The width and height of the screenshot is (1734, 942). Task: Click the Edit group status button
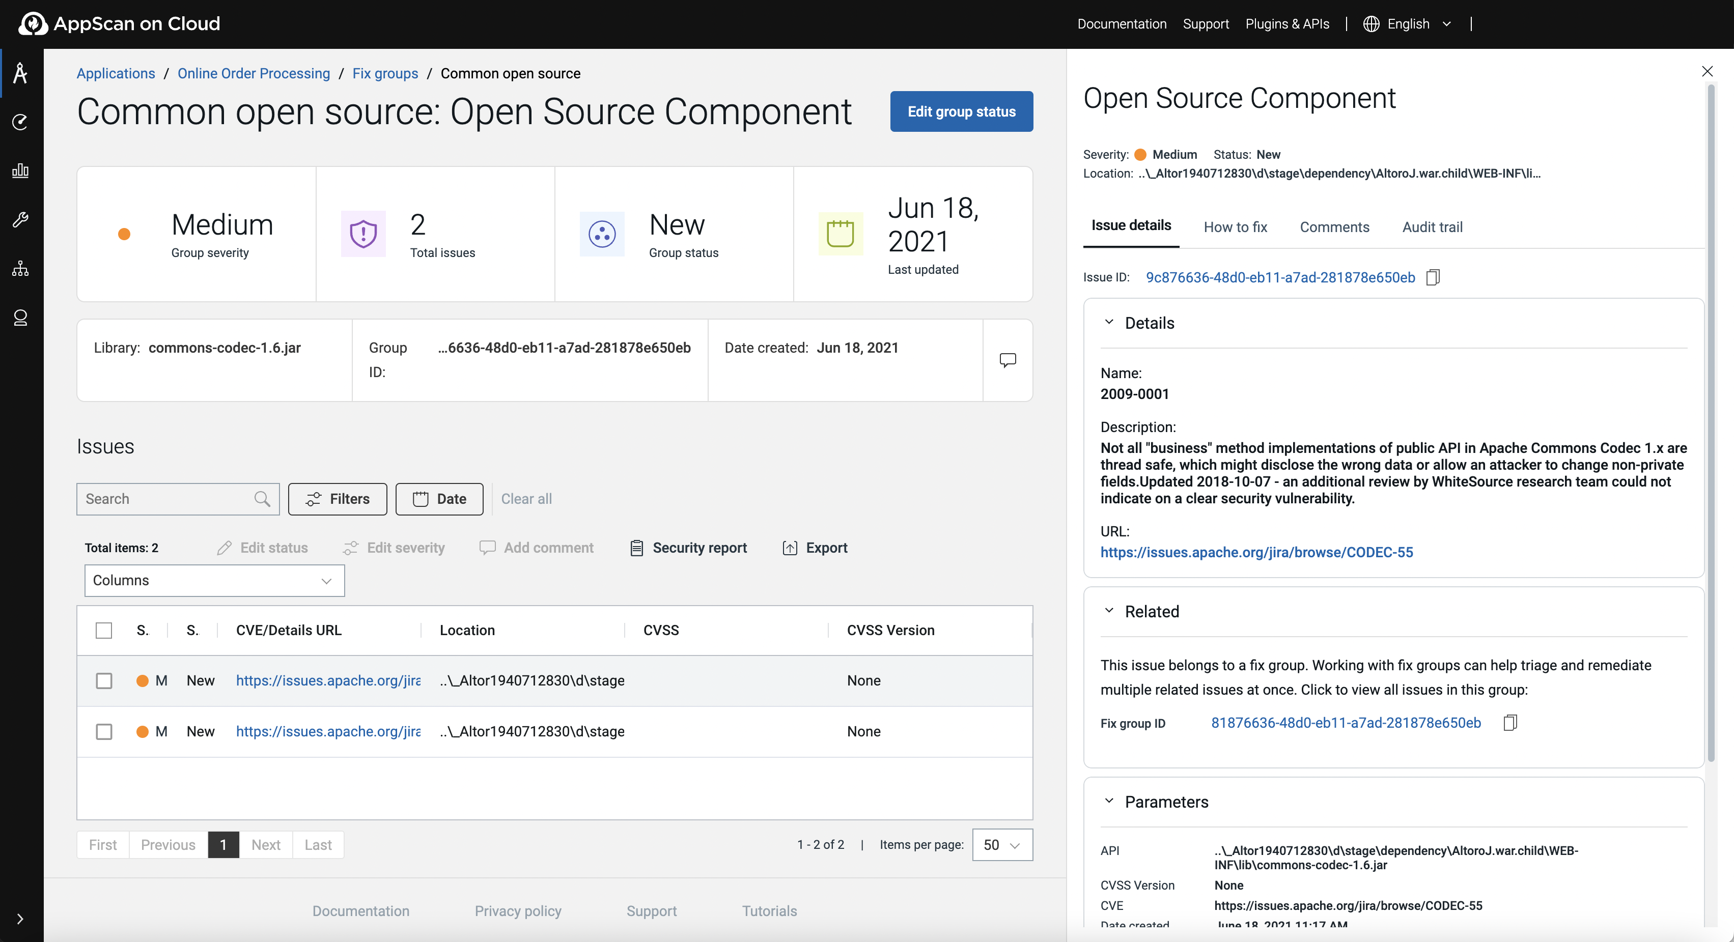tap(961, 111)
